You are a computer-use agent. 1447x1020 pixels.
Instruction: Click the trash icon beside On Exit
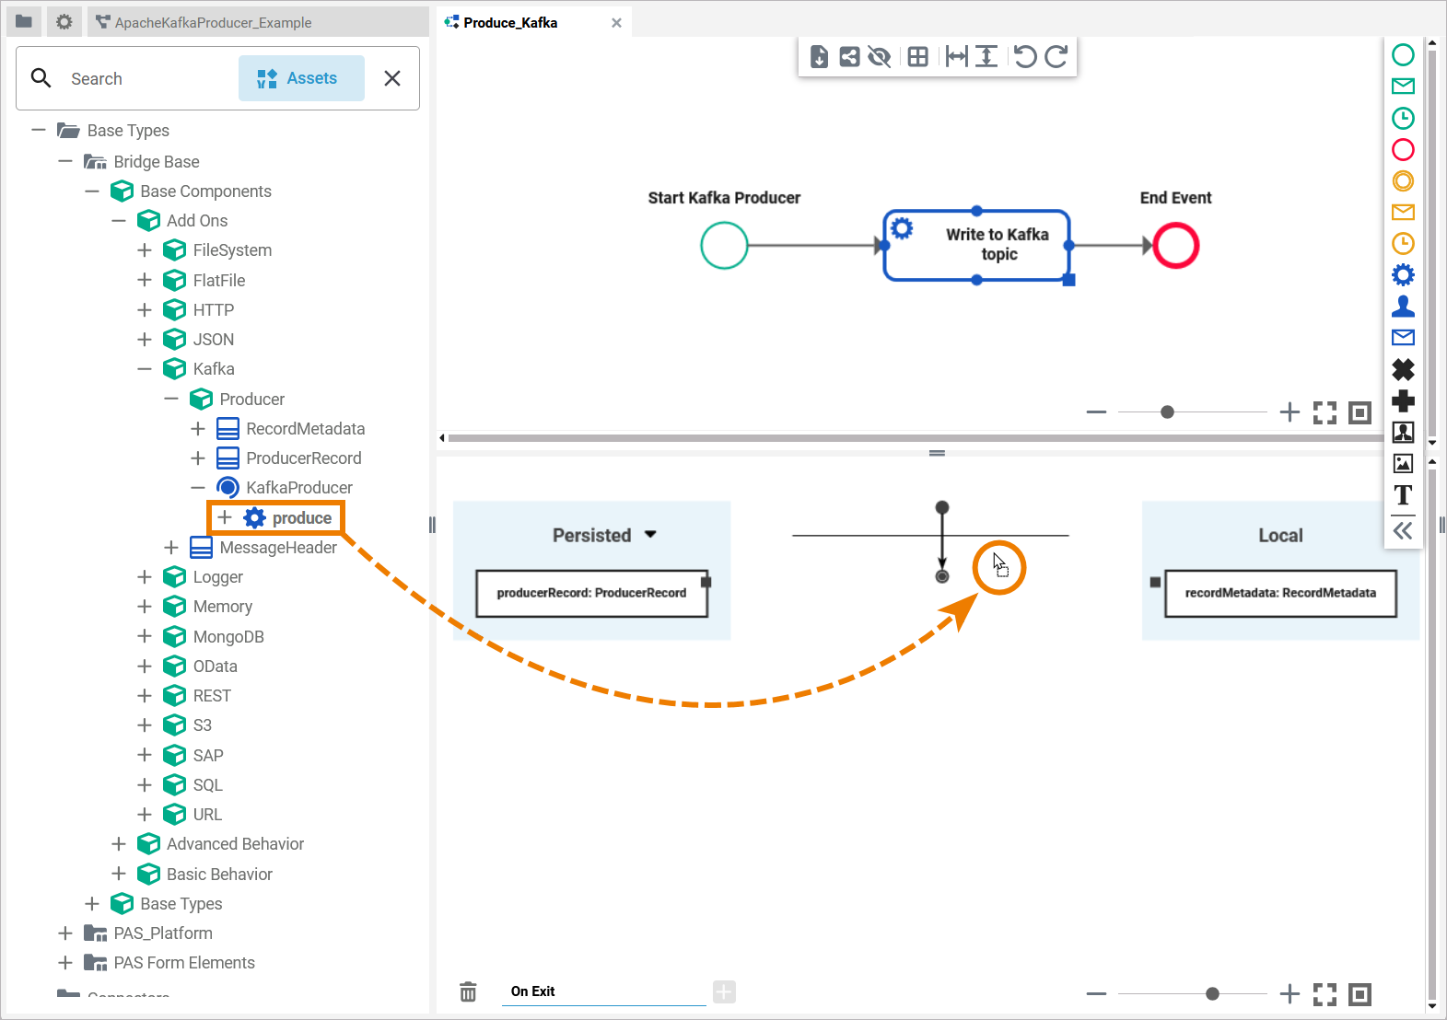pyautogui.click(x=468, y=991)
